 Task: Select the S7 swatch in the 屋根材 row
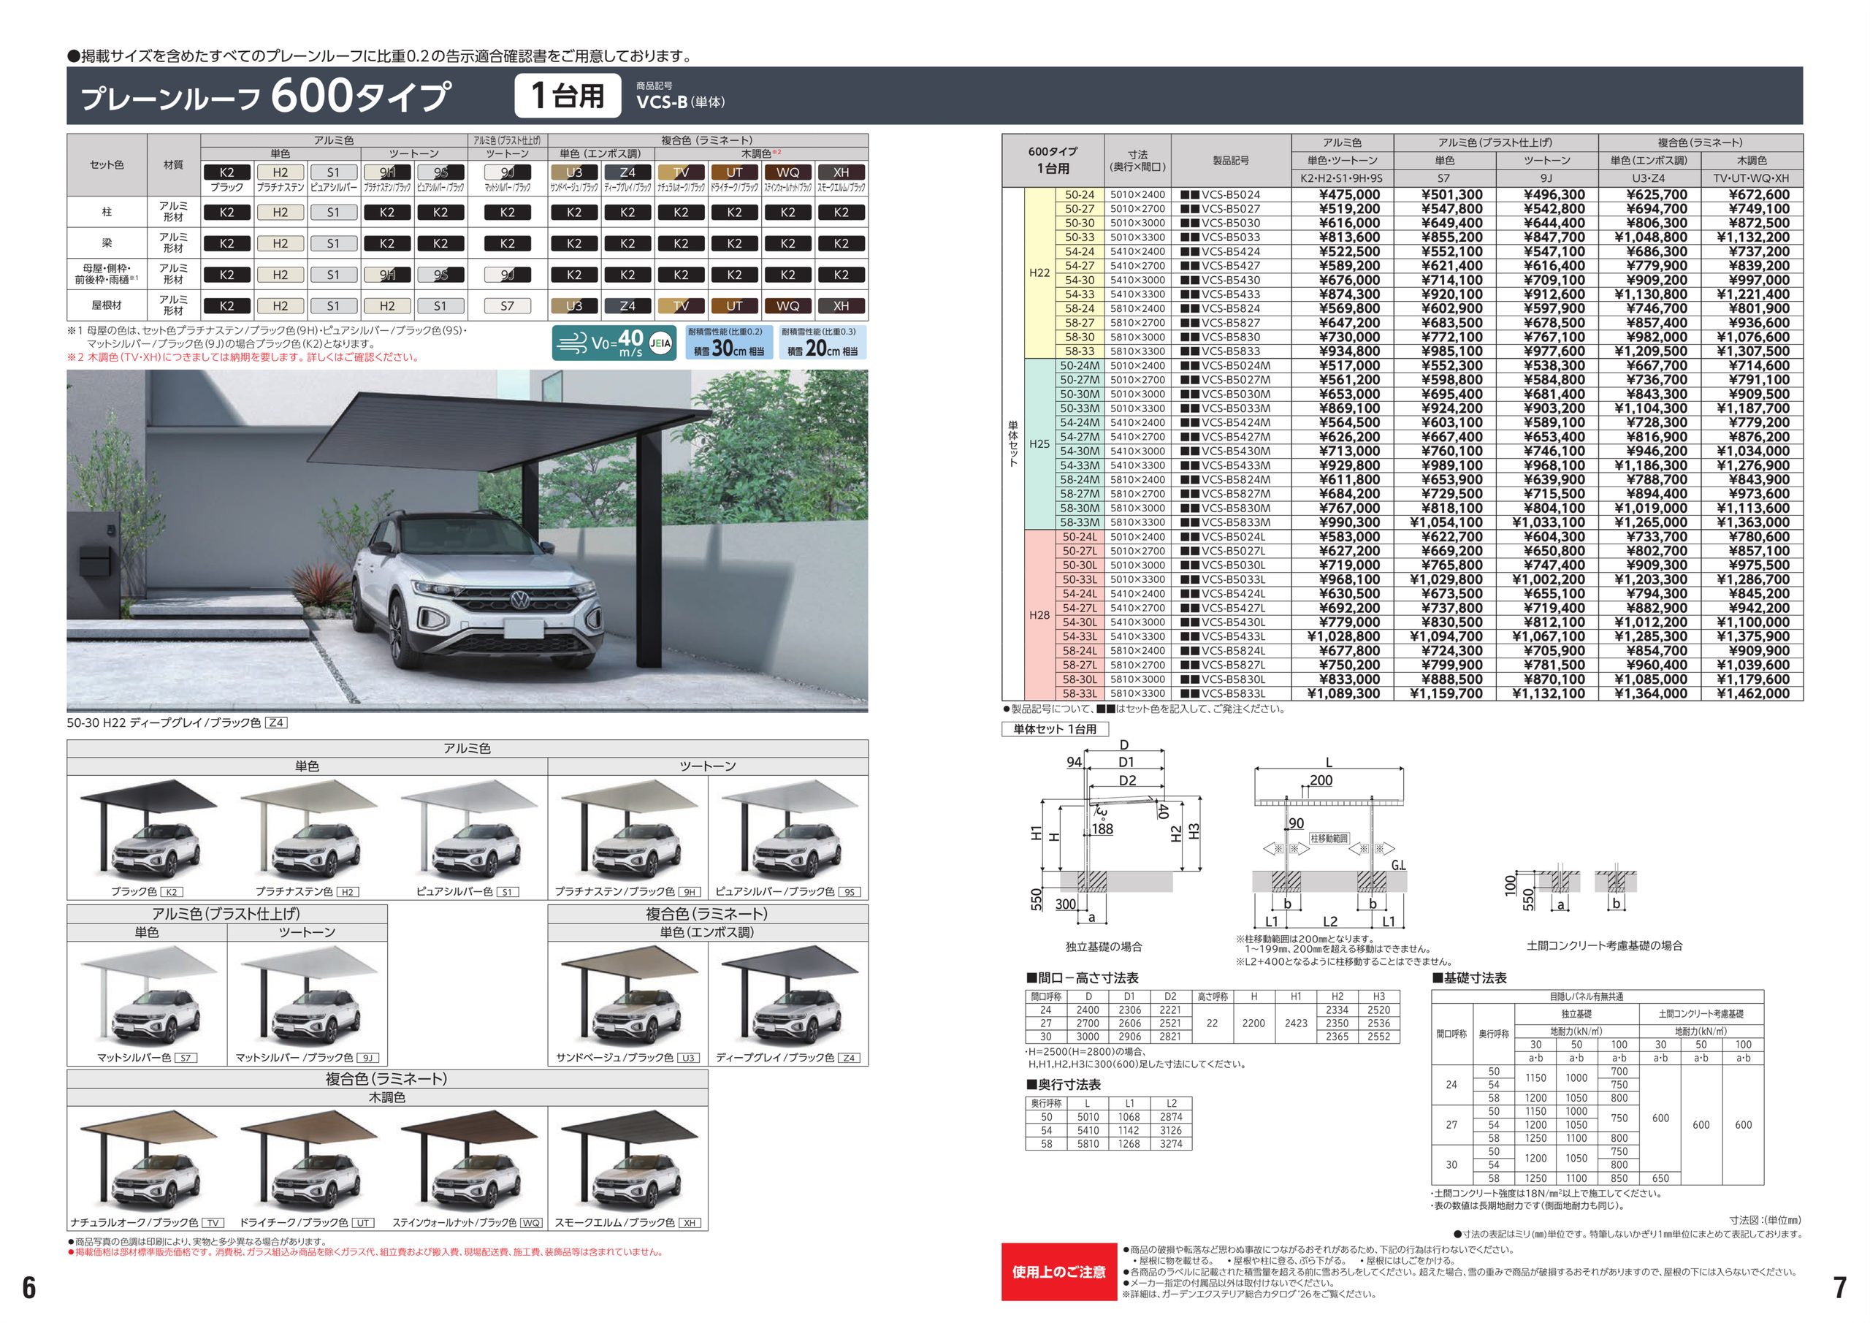tap(508, 306)
